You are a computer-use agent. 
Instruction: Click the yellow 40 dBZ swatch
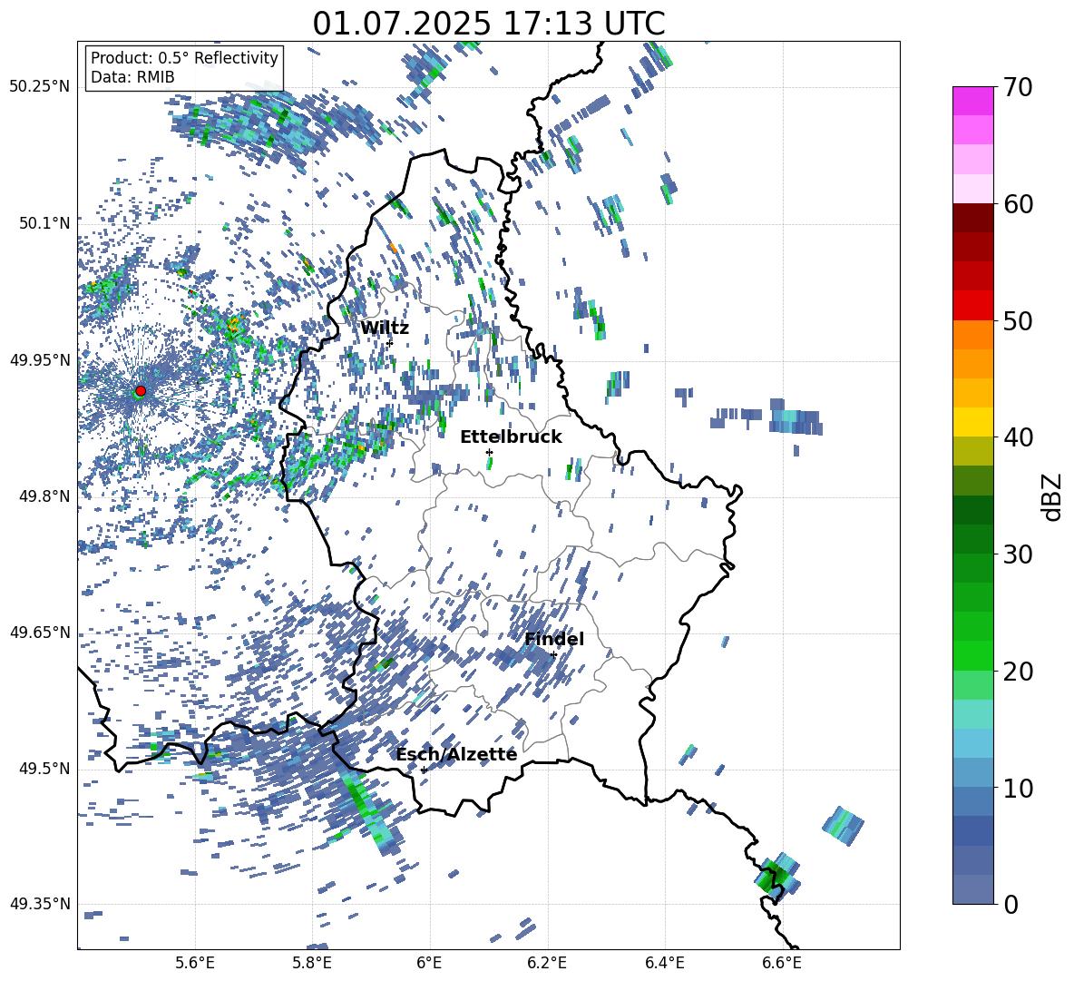(x=972, y=422)
